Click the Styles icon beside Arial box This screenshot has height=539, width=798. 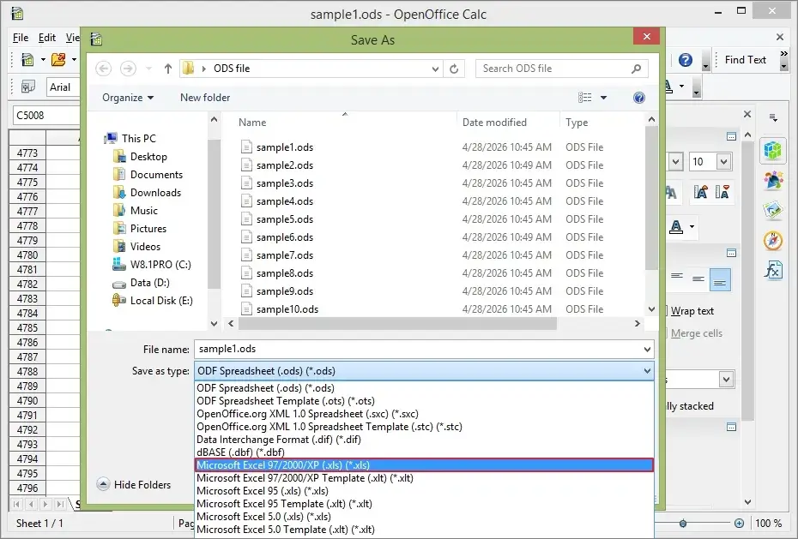(28, 87)
